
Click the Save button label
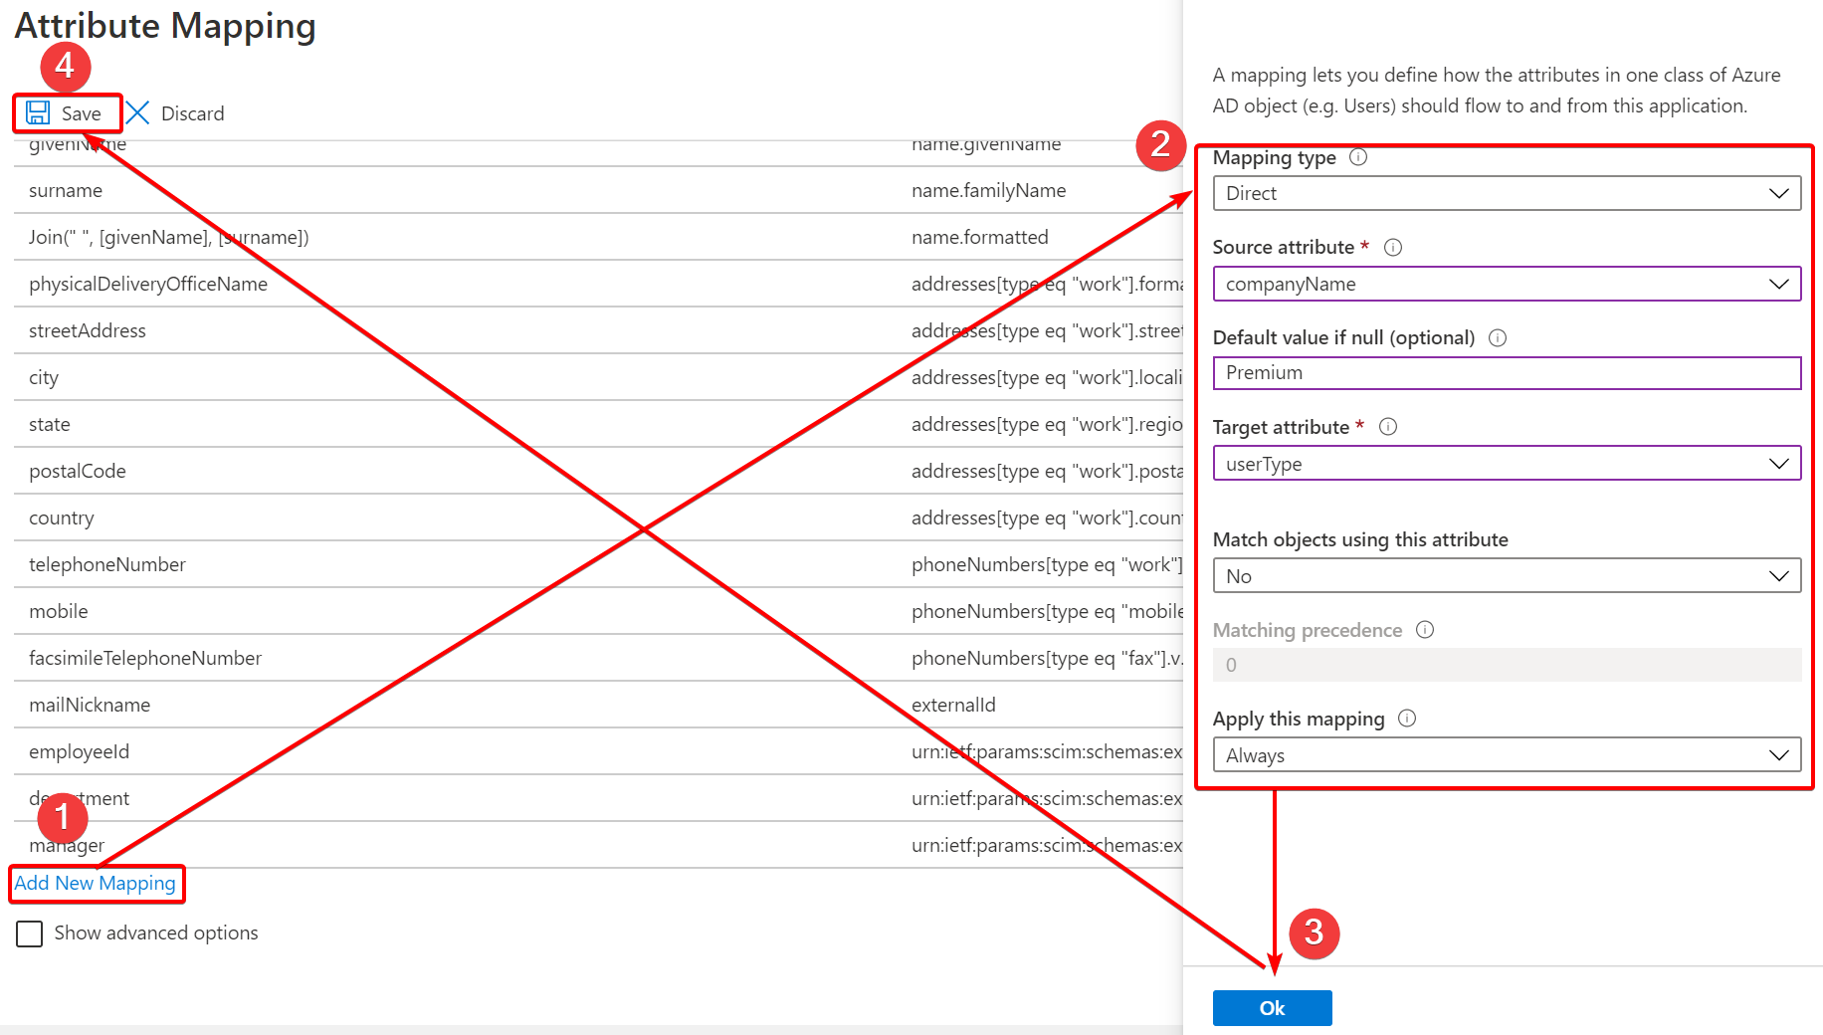[x=81, y=113]
